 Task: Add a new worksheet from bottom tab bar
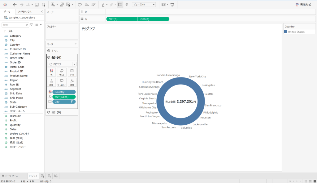pos(42,176)
